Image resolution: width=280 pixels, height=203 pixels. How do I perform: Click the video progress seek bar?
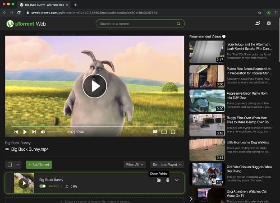95,126
